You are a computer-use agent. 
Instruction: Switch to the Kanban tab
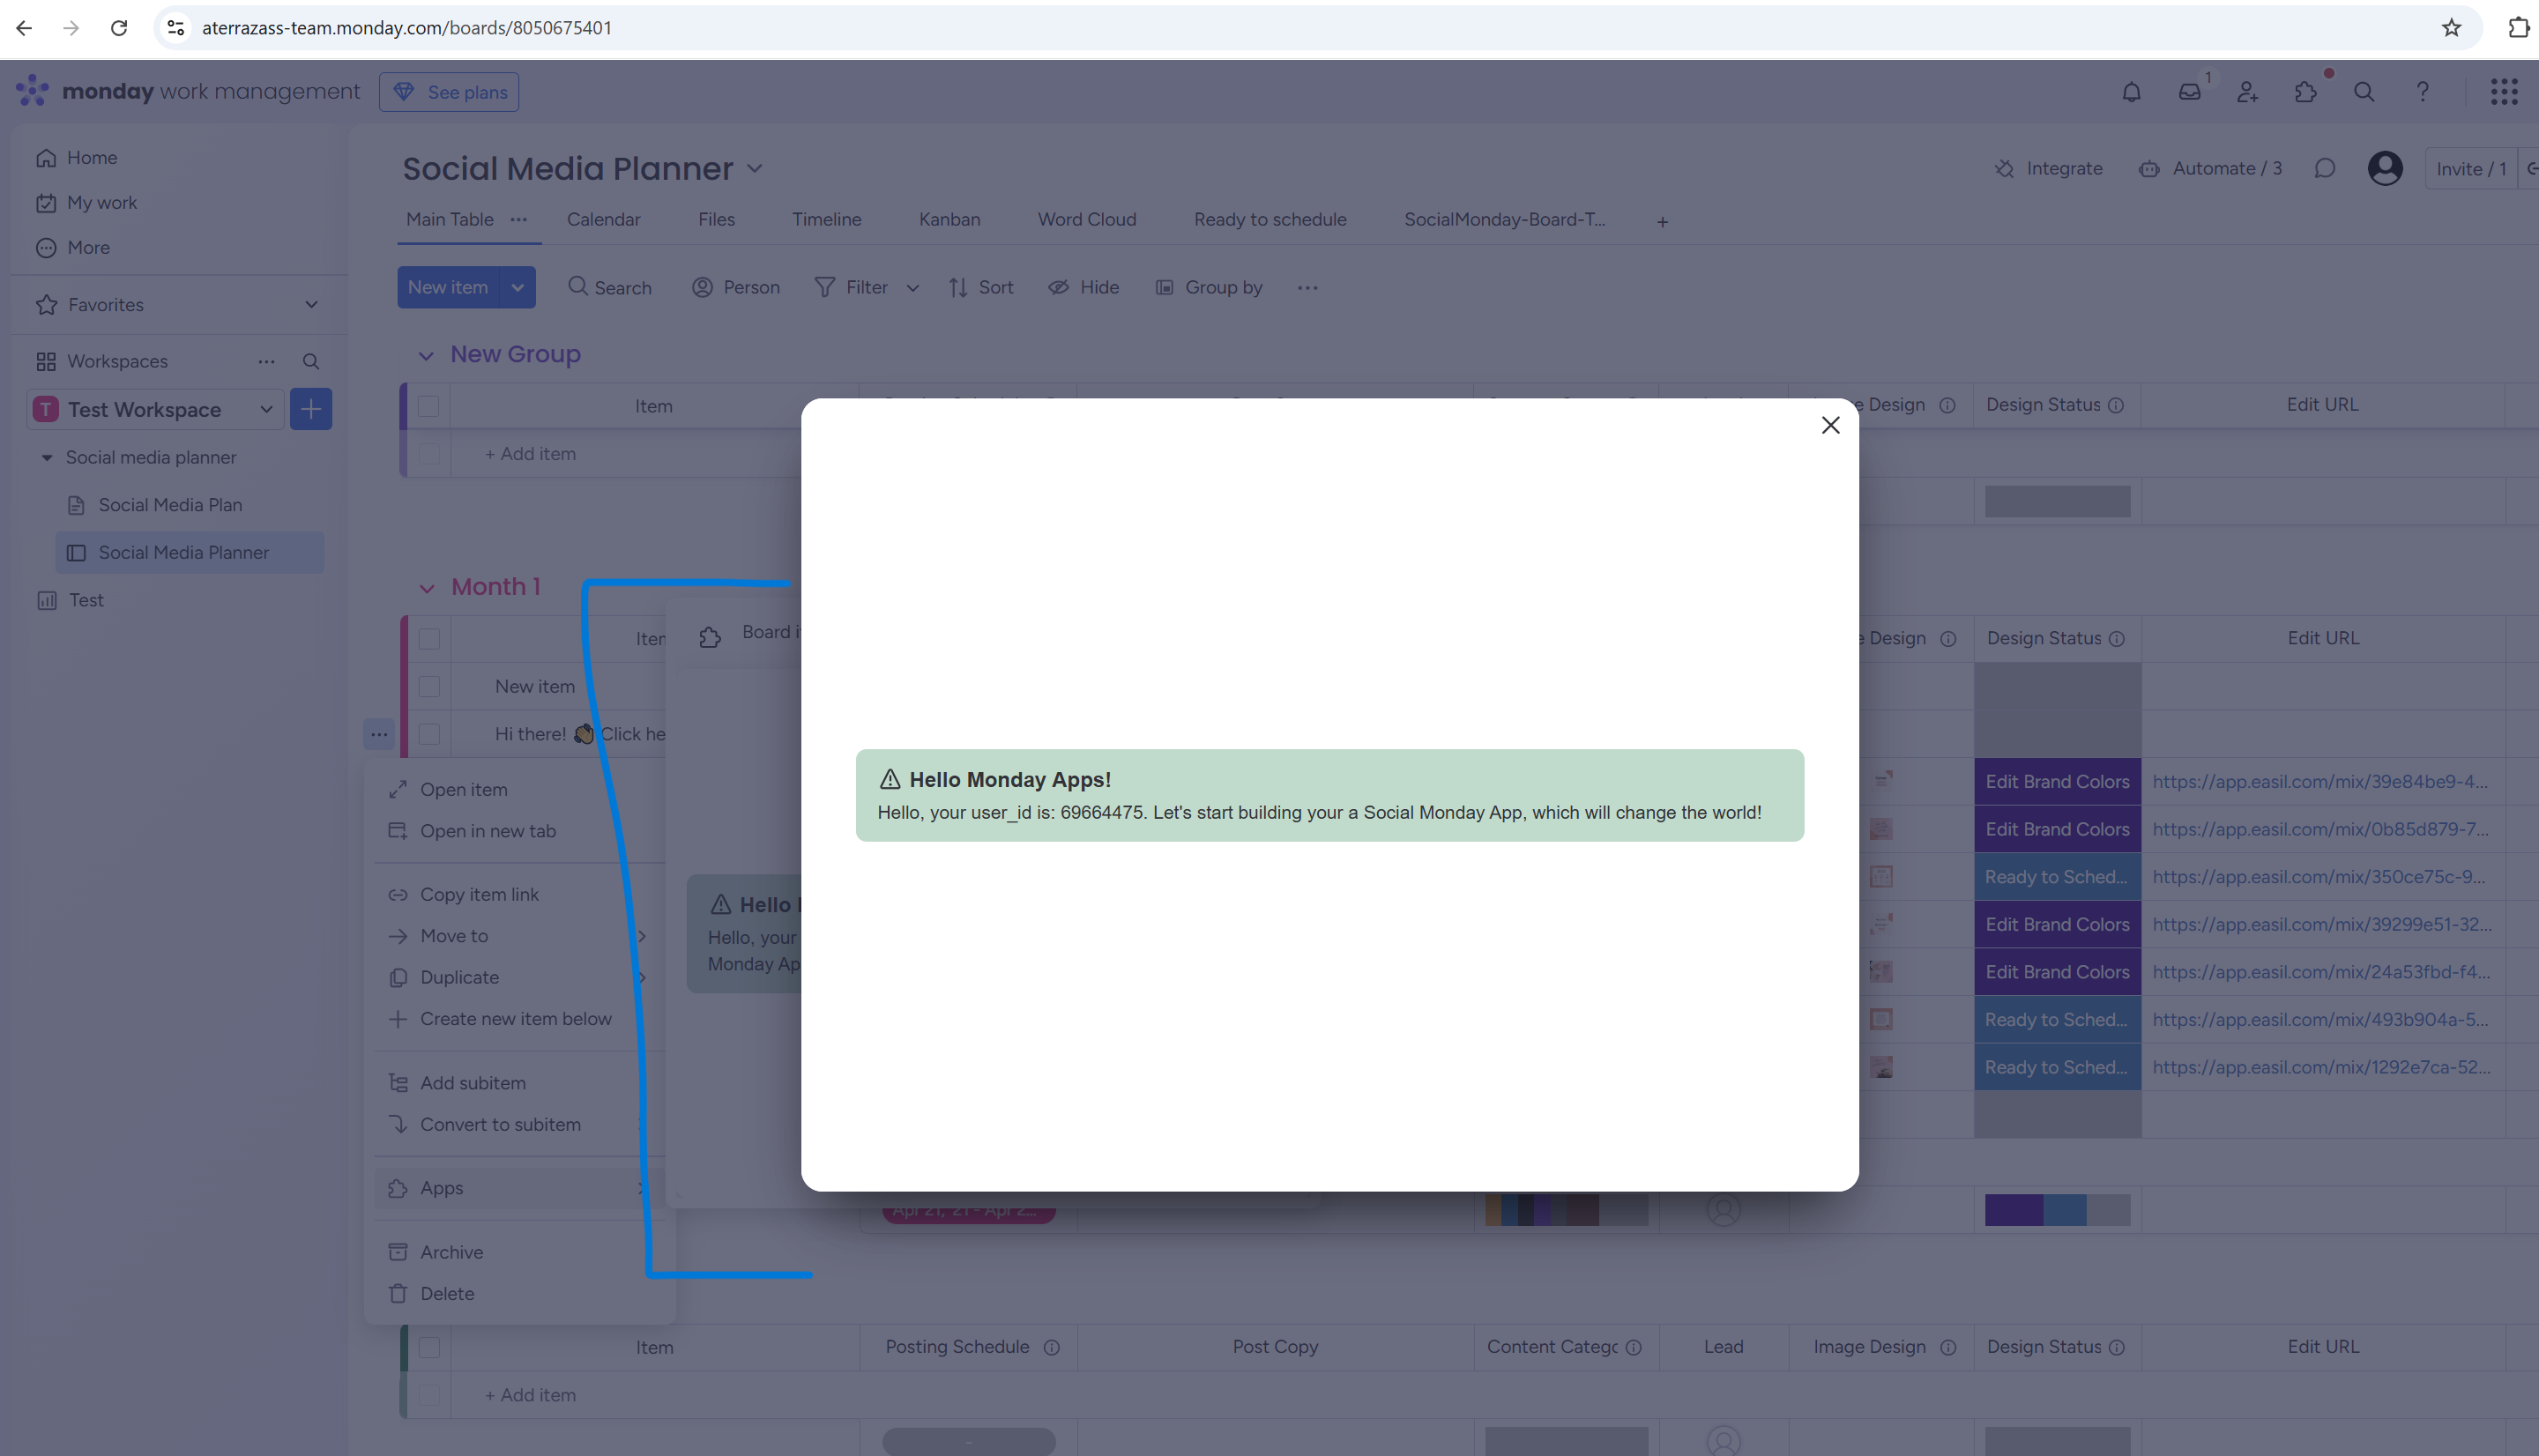coord(949,219)
